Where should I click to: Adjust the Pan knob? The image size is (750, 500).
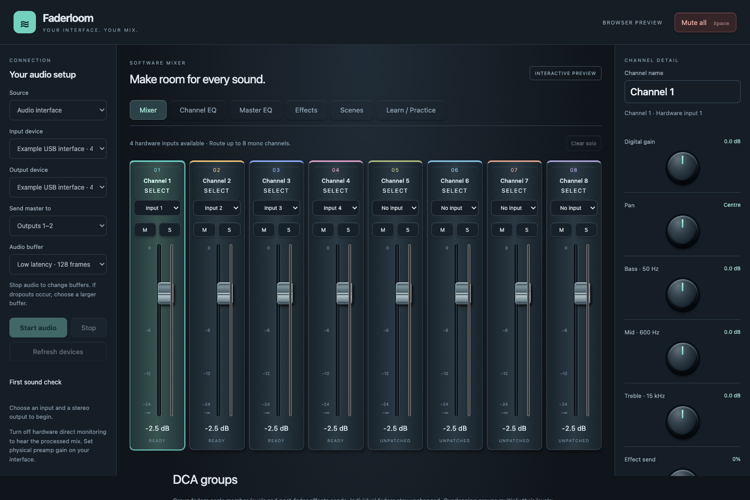point(682,231)
